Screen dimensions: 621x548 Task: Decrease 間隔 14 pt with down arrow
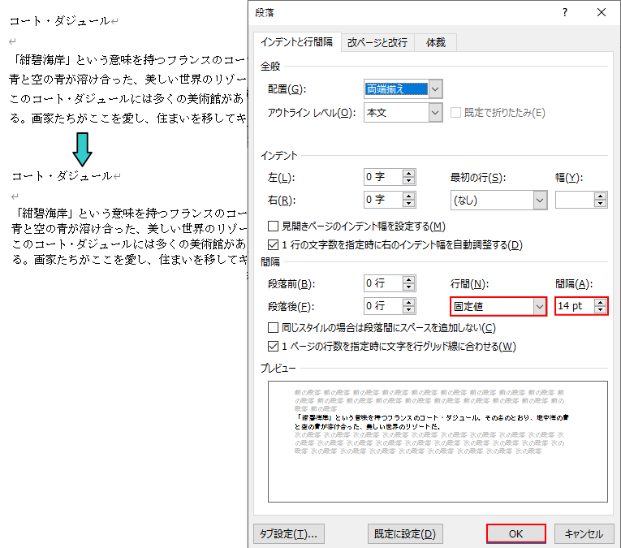[x=601, y=310]
